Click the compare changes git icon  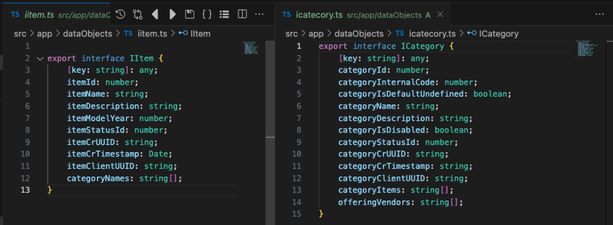(138, 14)
